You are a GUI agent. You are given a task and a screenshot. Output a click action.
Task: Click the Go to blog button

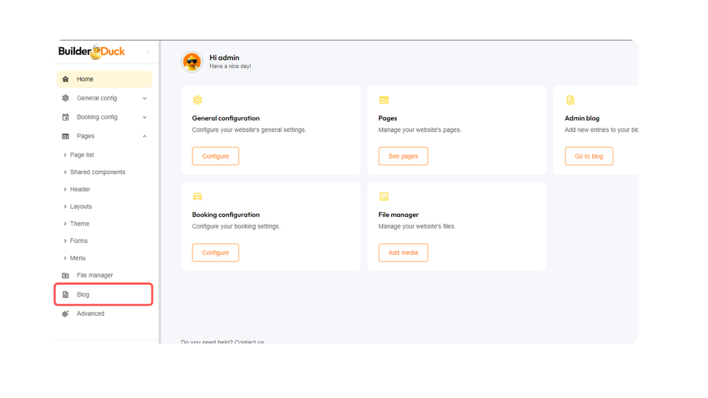pyautogui.click(x=589, y=156)
